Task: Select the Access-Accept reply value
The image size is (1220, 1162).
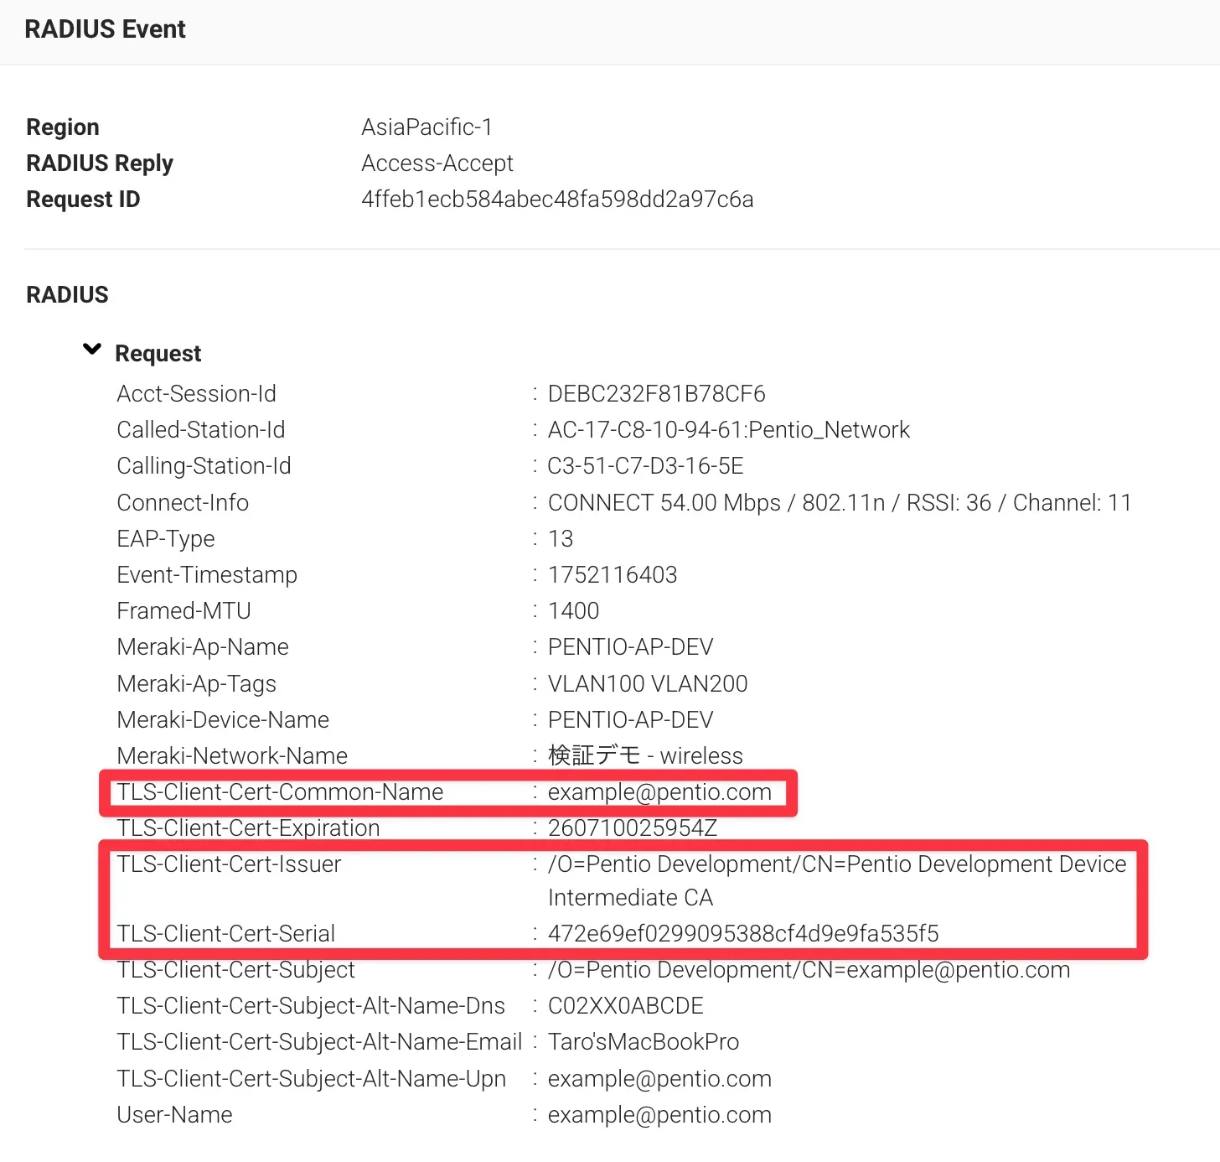Action: coord(437,163)
